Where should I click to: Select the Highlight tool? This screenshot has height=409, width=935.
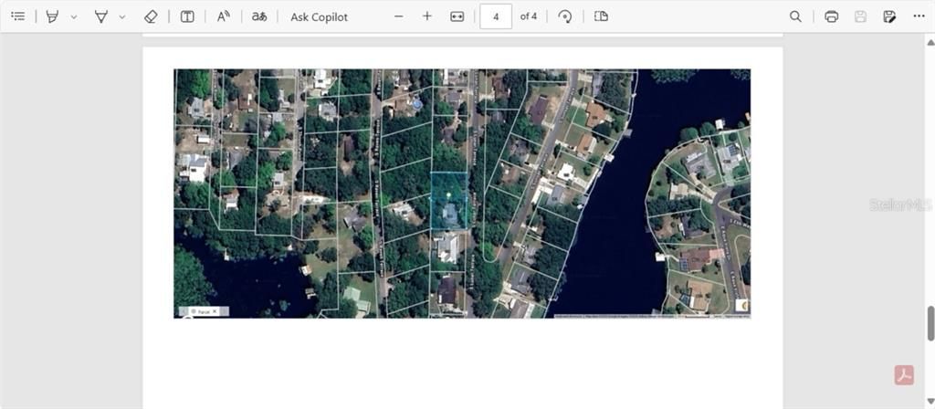tap(52, 16)
